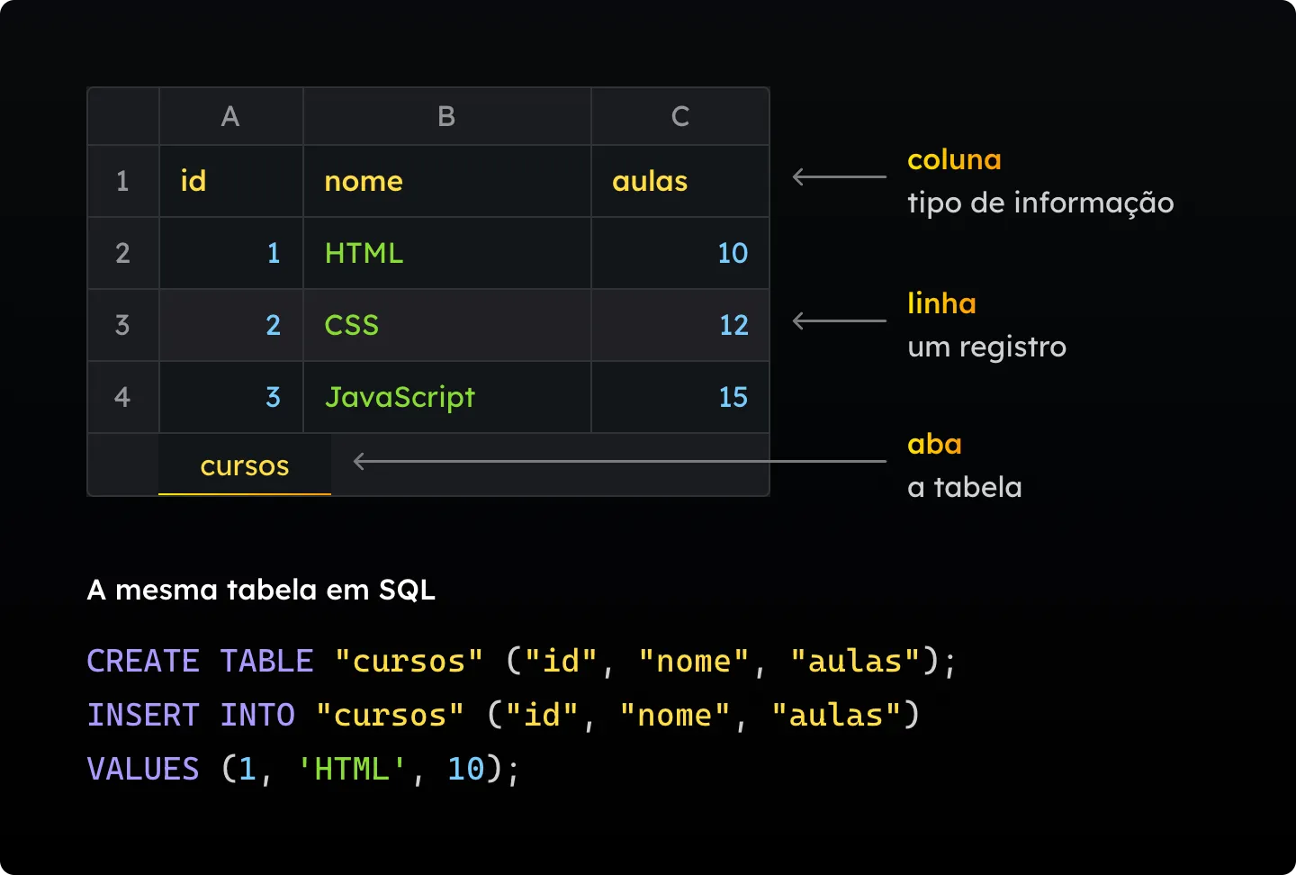
Task: Select column header C
Action: click(680, 116)
